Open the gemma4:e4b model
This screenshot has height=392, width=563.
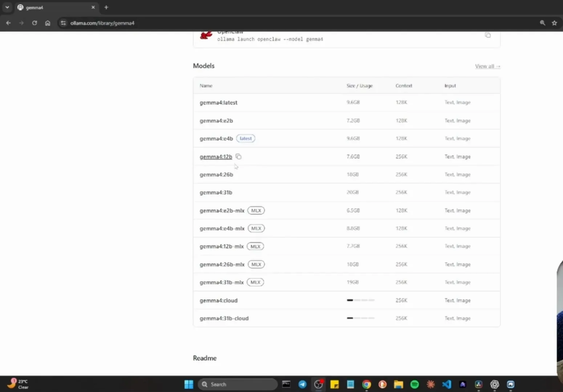coord(216,139)
